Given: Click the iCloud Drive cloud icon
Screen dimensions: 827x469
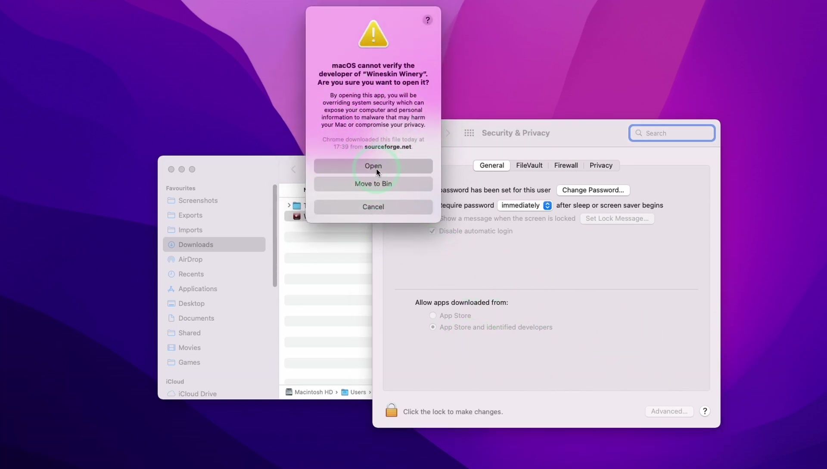Looking at the screenshot, I should (171, 394).
